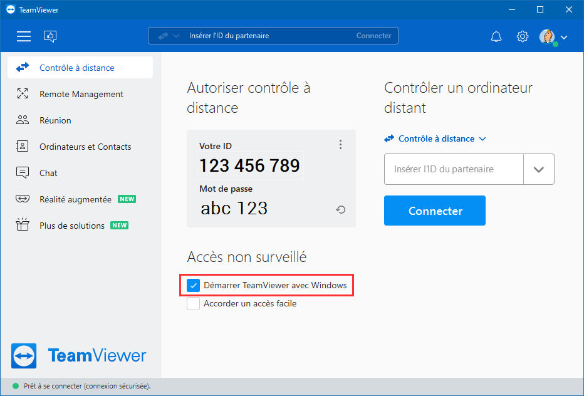The height and width of the screenshot is (396, 584).
Task: Click status text Prêt à se connecter
Action: (x=87, y=386)
